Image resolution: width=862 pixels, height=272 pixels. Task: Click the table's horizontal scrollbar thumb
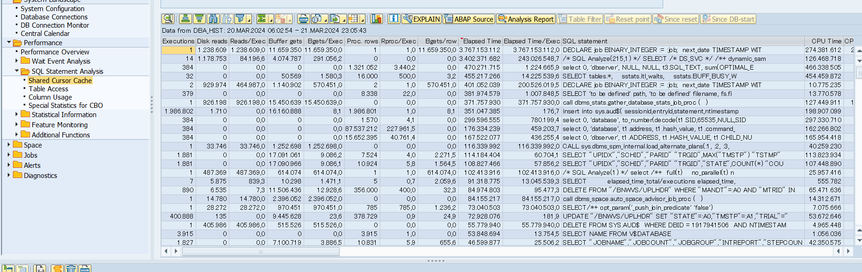tap(261, 251)
